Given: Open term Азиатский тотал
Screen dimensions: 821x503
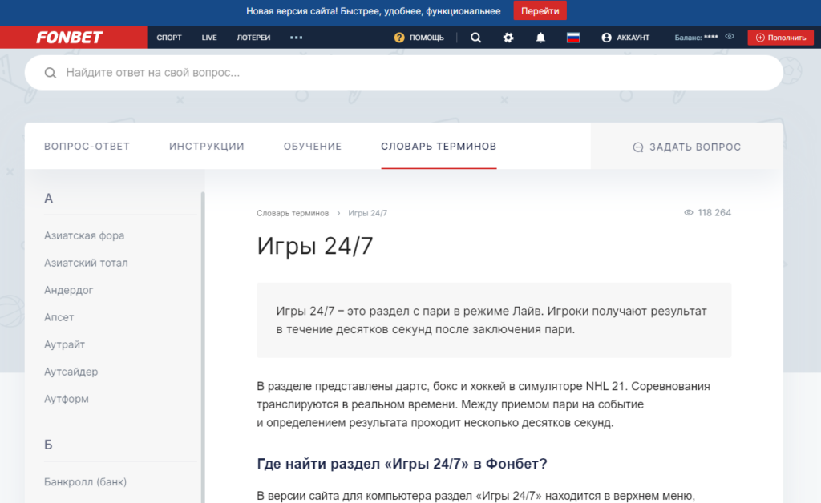Looking at the screenshot, I should tap(86, 263).
